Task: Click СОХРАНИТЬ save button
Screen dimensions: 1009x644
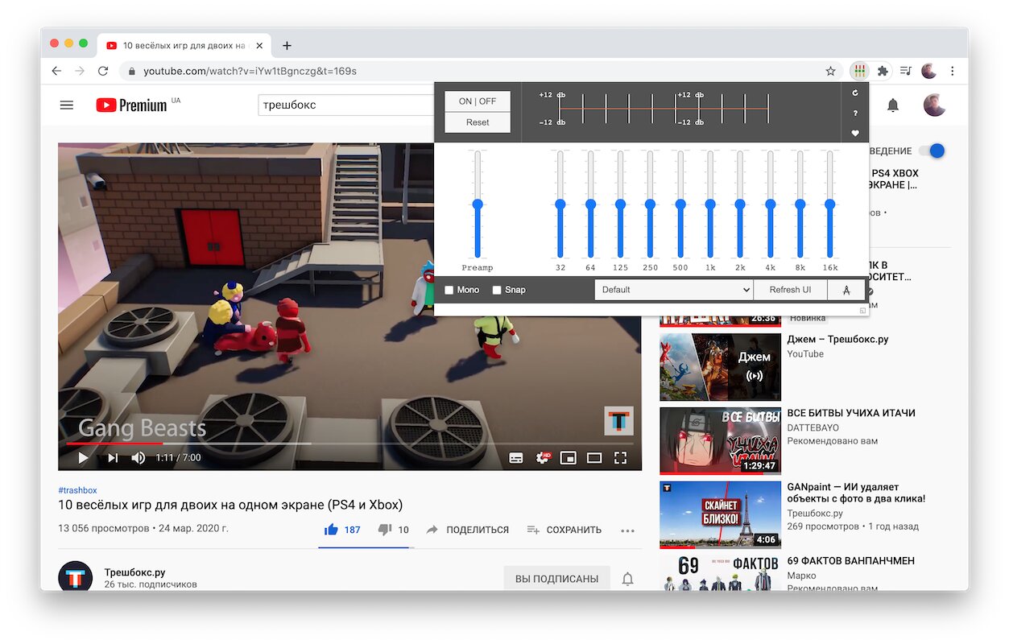Action: (564, 530)
